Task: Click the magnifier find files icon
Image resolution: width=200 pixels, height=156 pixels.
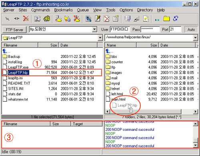Action: 88,19
